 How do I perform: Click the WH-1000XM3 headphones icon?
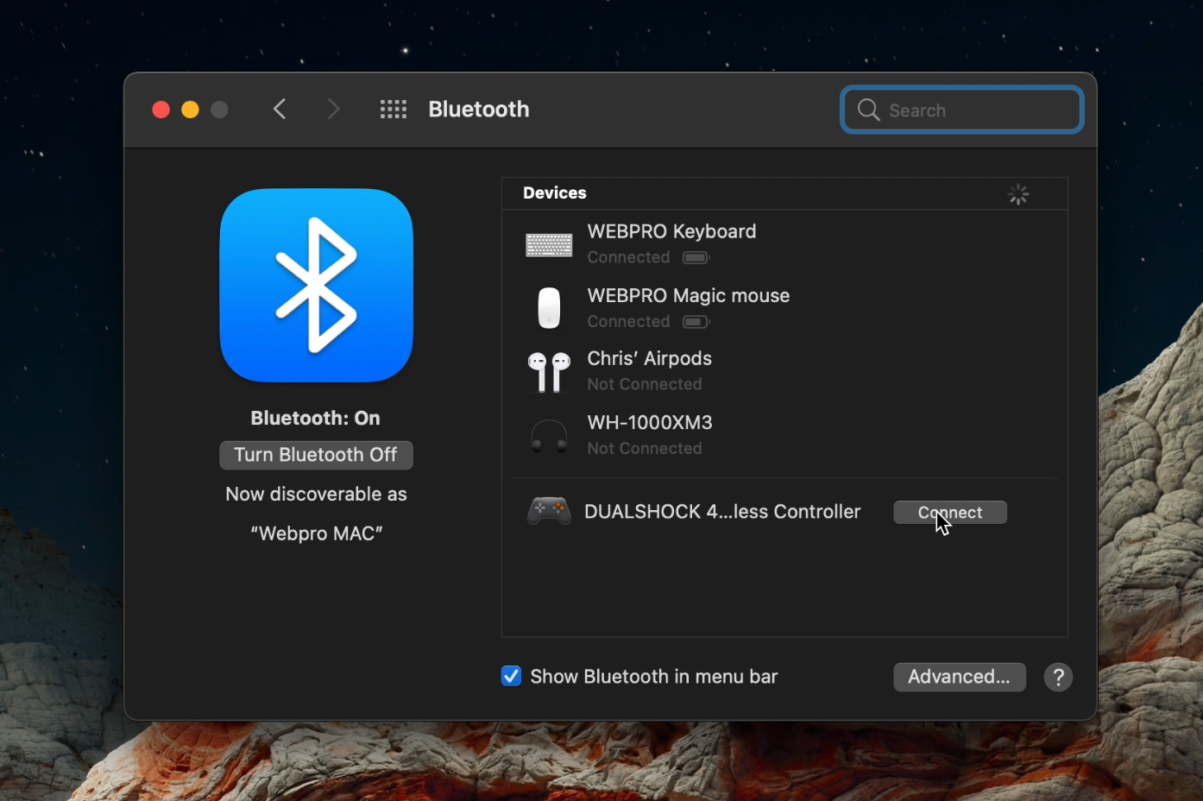pyautogui.click(x=549, y=436)
